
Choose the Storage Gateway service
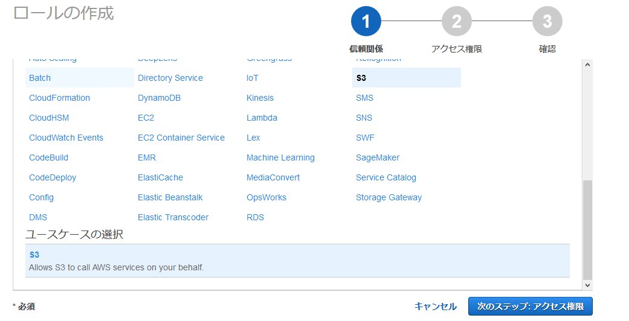pos(389,197)
